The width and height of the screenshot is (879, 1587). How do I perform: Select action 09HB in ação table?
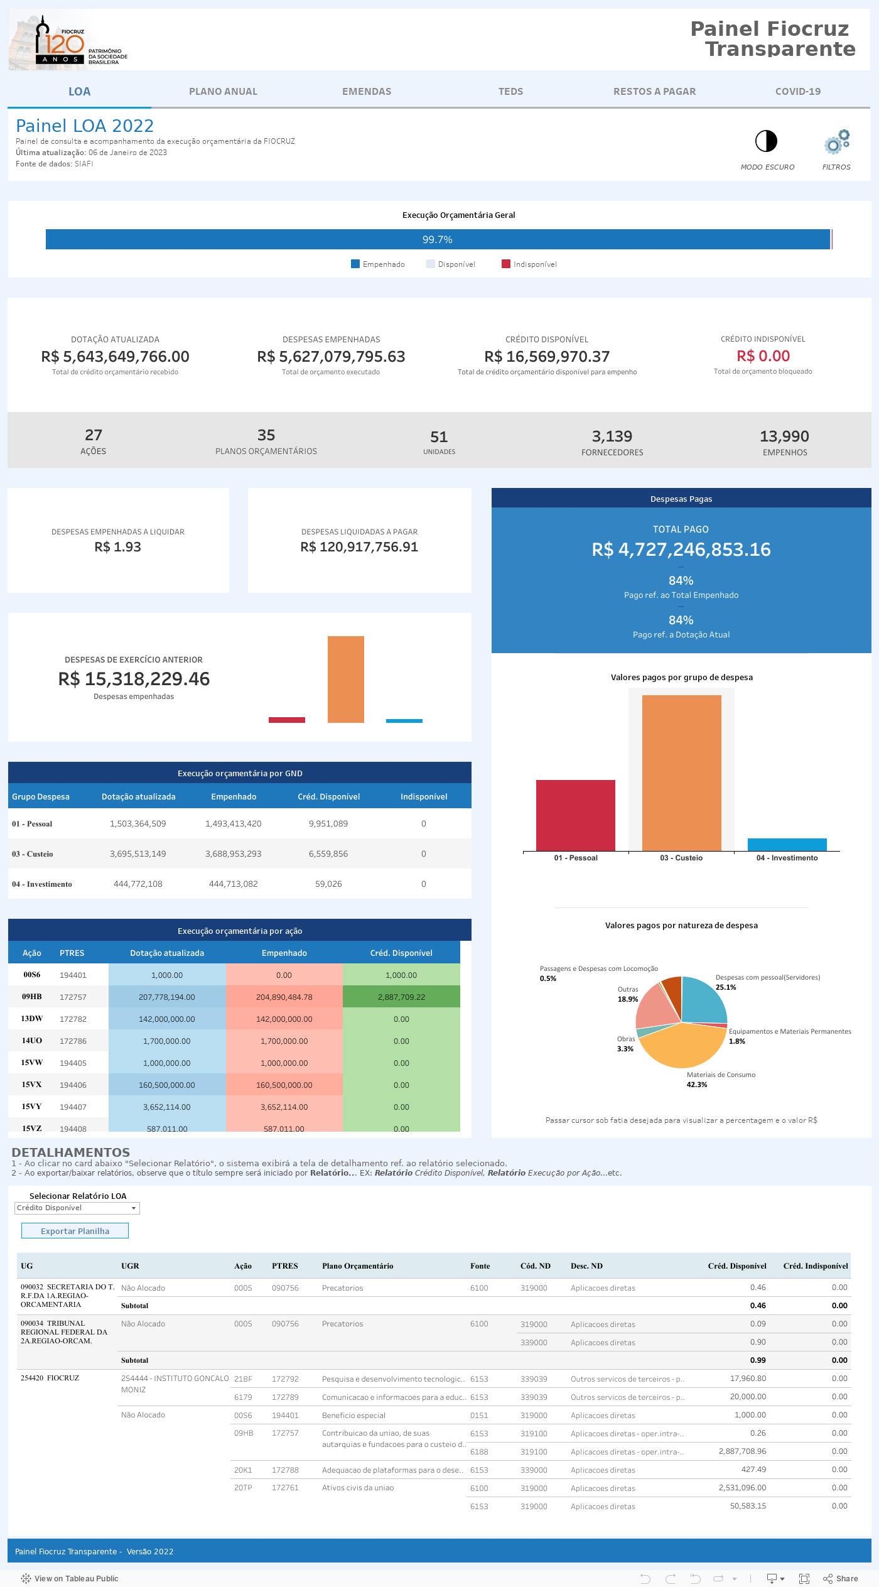tap(32, 997)
